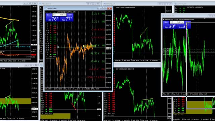Increase GBPUSD trade volume with right arrow
The image size is (215, 121).
(x=65, y=15)
